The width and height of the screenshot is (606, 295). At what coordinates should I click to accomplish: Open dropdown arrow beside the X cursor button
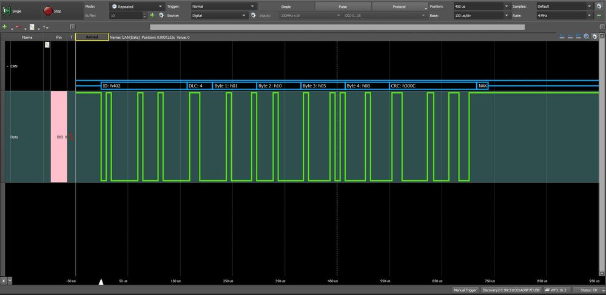10,280
